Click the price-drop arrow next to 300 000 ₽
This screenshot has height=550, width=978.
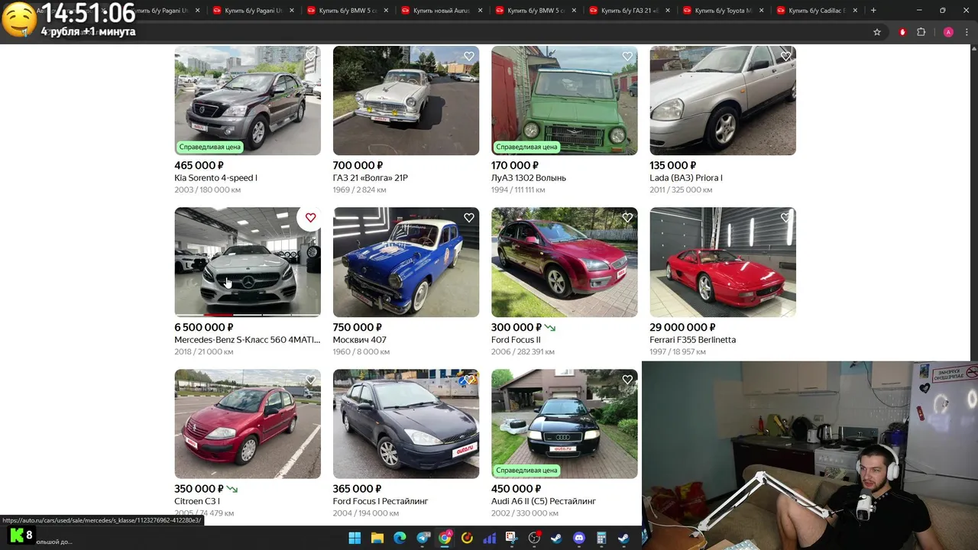(x=550, y=328)
